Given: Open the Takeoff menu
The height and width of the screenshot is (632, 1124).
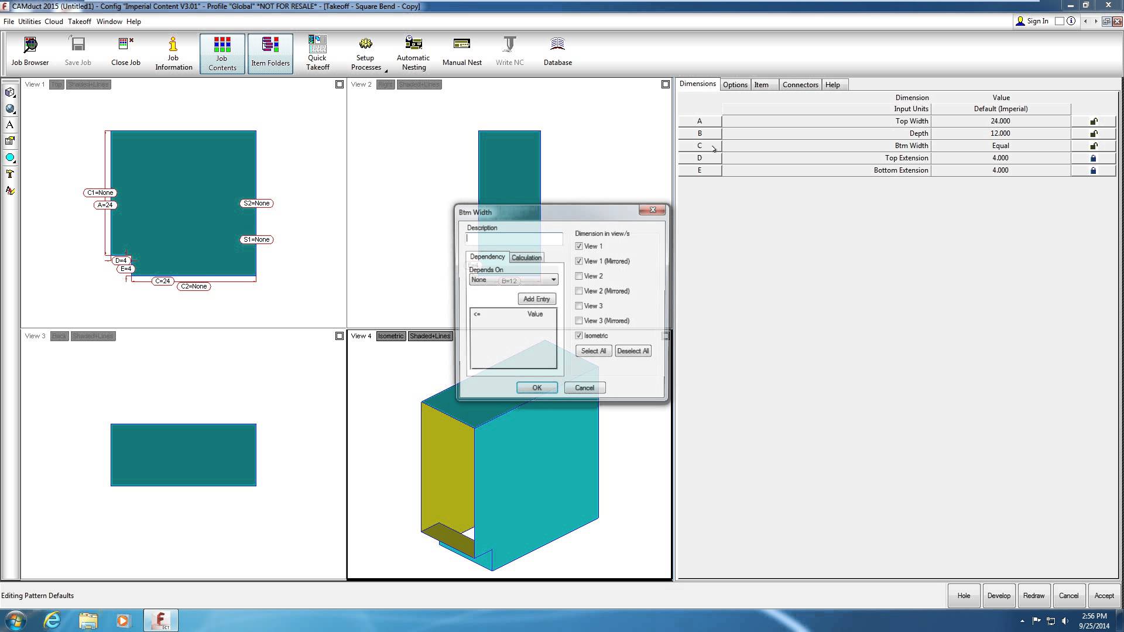Looking at the screenshot, I should [79, 22].
